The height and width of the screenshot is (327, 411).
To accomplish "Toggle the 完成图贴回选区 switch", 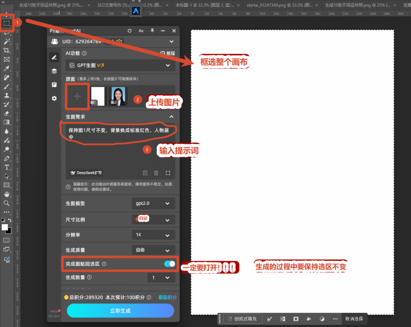I will coord(170,264).
